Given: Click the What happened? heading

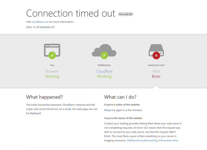Looking at the screenshot, I should (44, 97).
